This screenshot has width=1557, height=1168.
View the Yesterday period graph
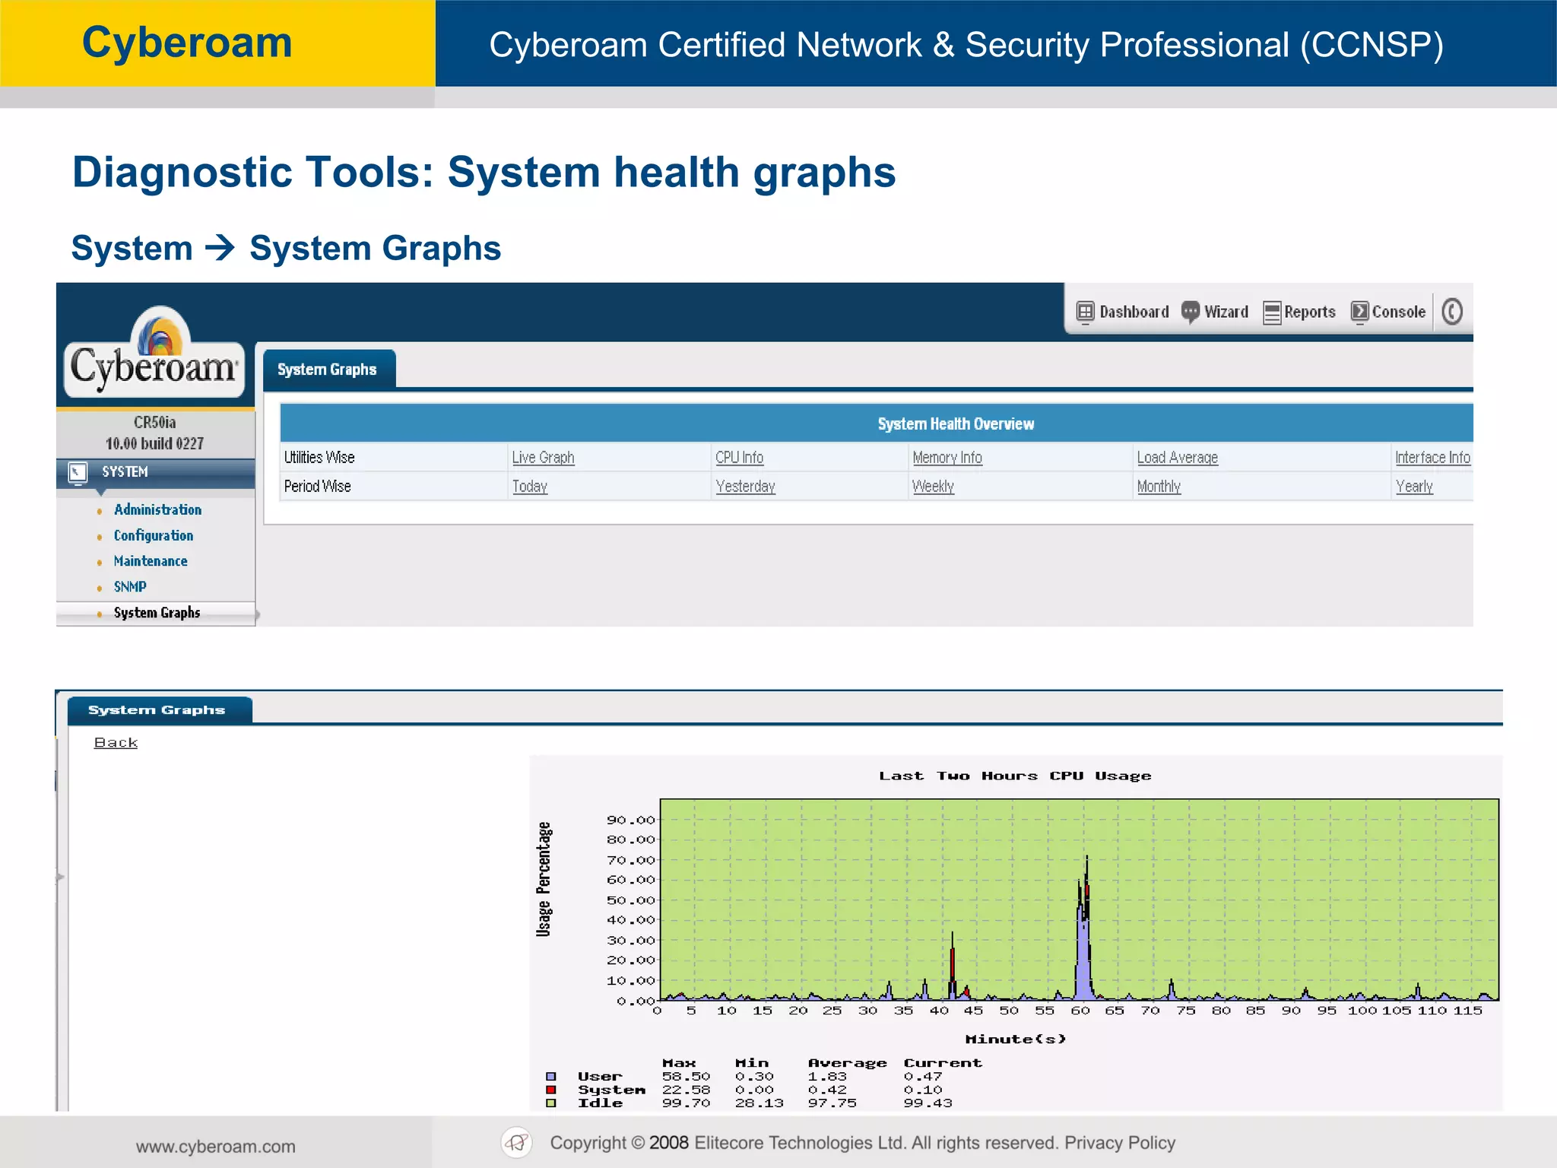tap(745, 487)
